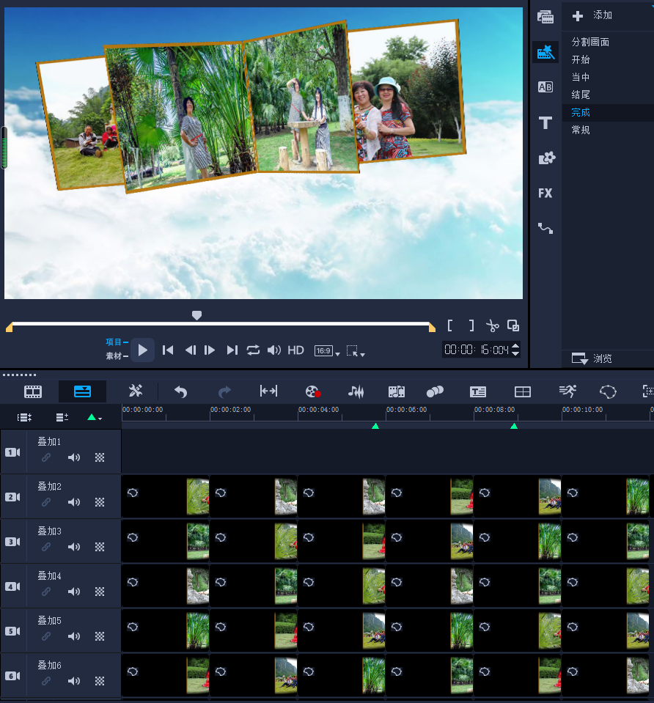Select the 常规 category in library

[x=581, y=130]
